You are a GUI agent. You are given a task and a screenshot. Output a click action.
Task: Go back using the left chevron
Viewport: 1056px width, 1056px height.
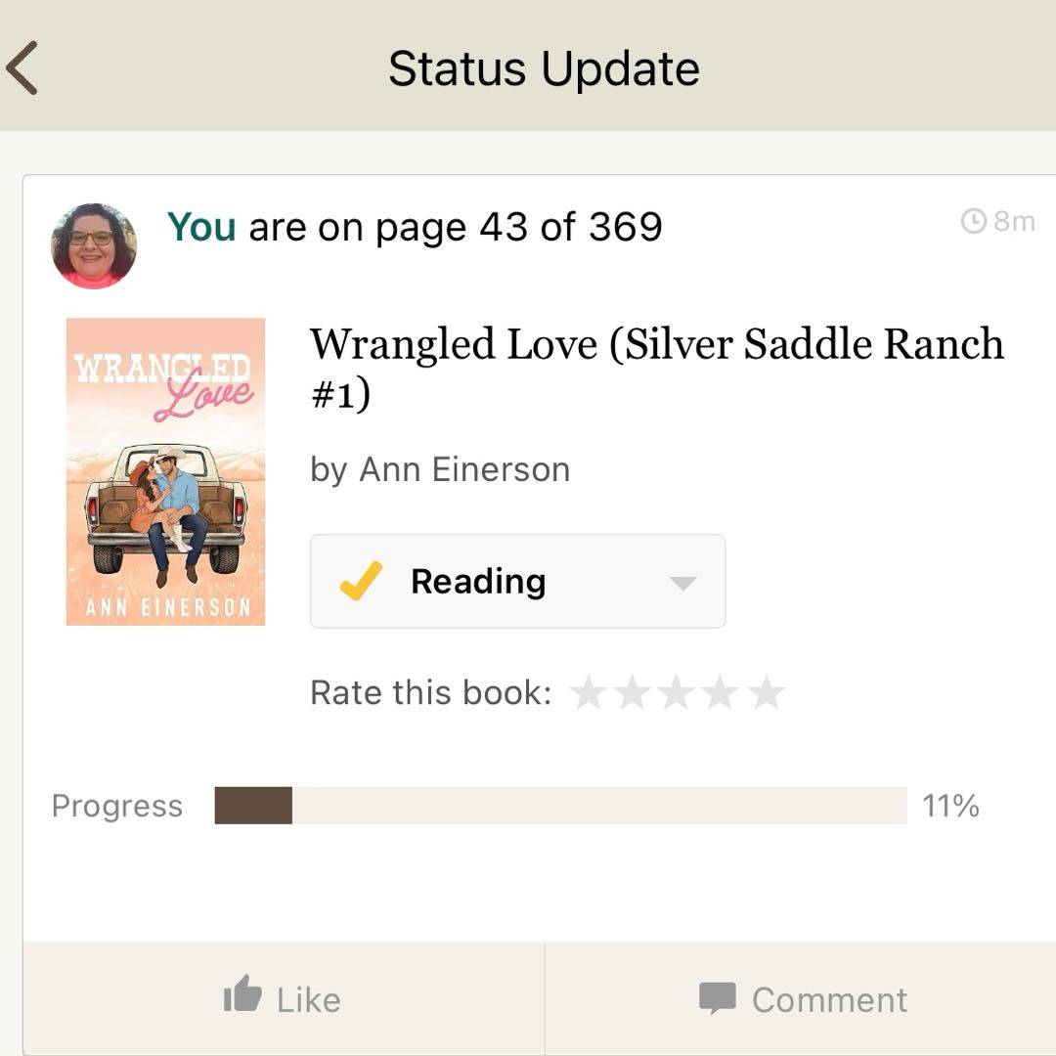coord(22,68)
